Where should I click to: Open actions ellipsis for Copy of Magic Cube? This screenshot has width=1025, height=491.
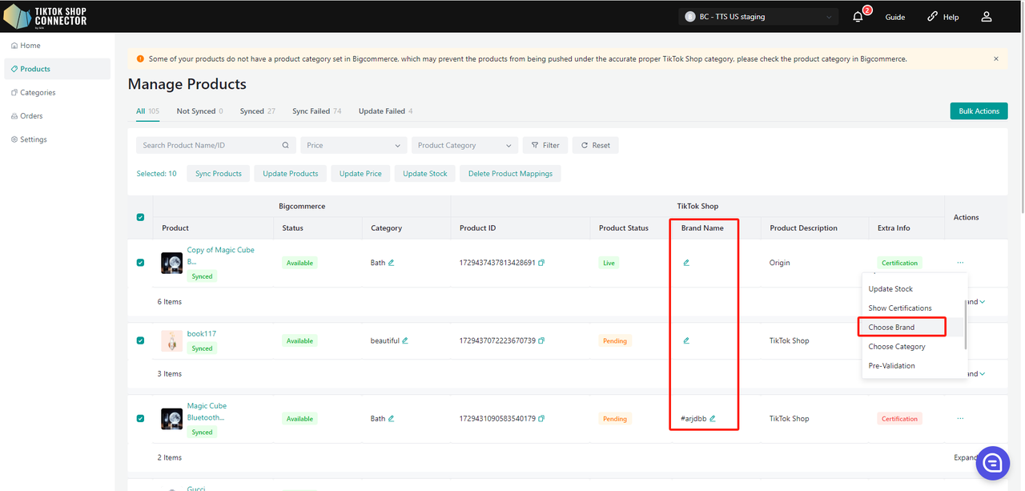pyautogui.click(x=960, y=263)
